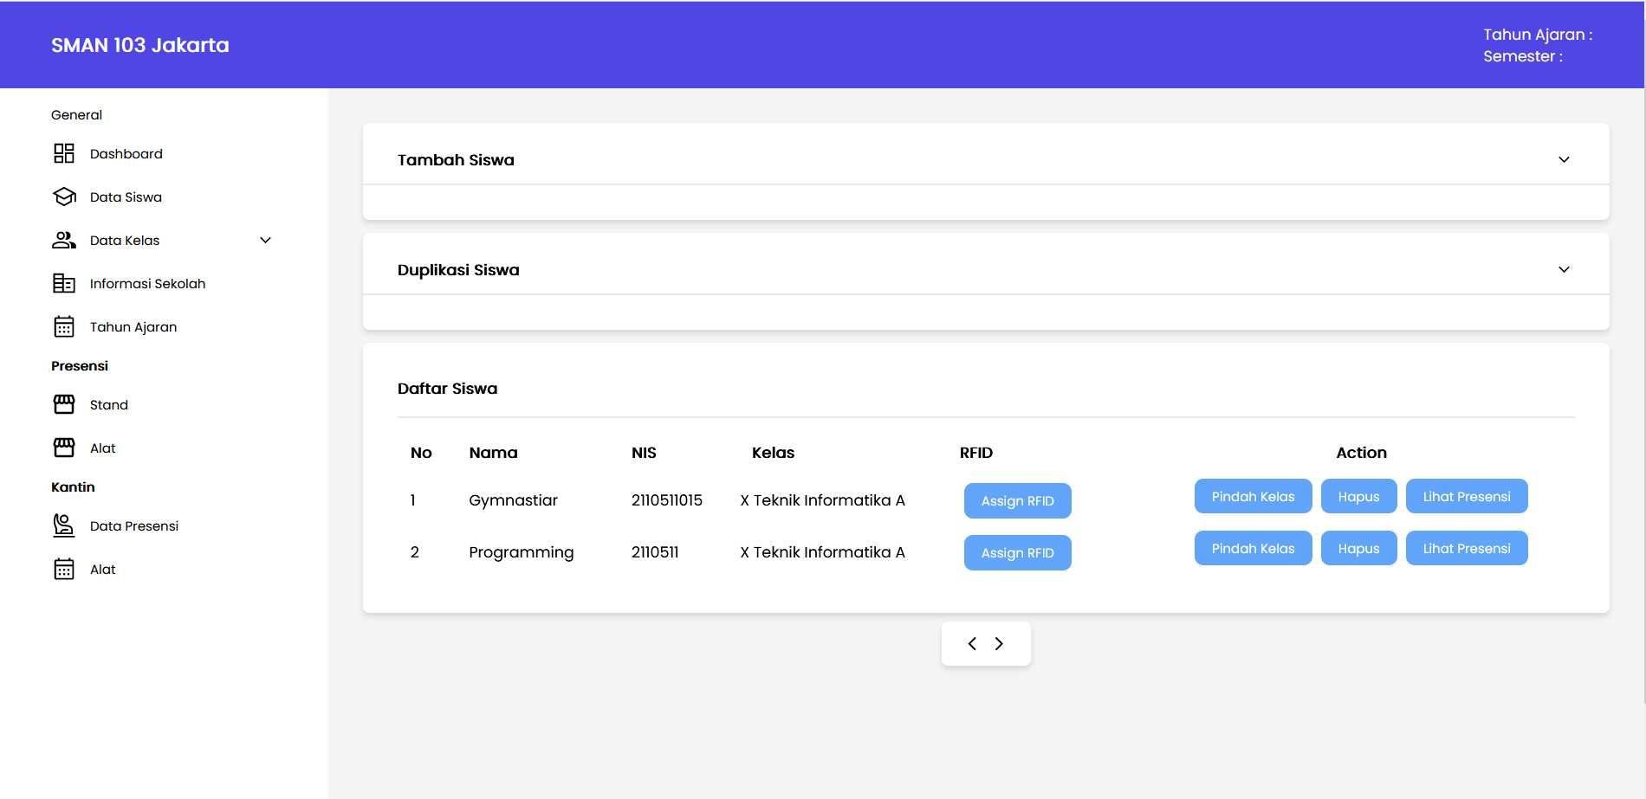The width and height of the screenshot is (1646, 799).
Task: Expand the Tambah Siswa panel
Action: [1564, 160]
